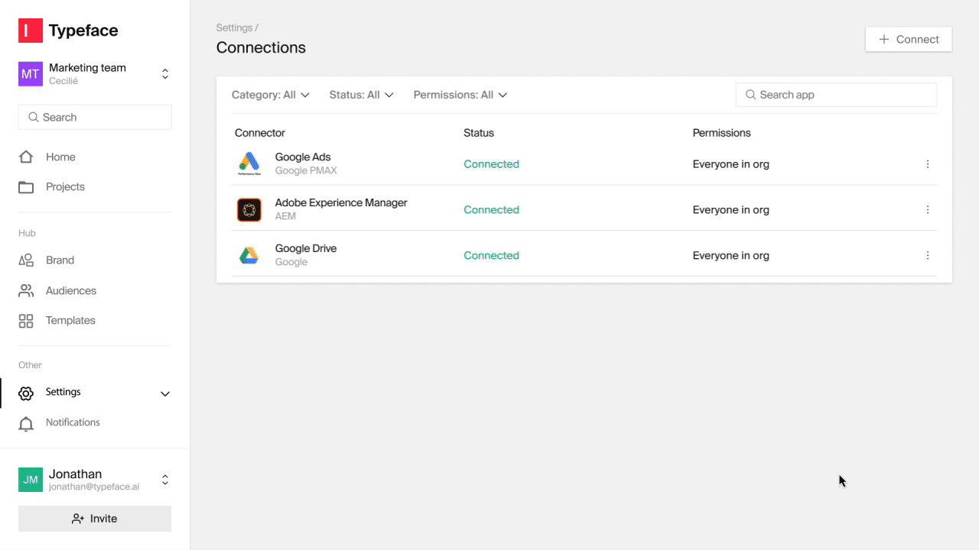Screen dimensions: 979x550
Task: Click the Adobe Experience Manager logo icon
Action: 249,210
